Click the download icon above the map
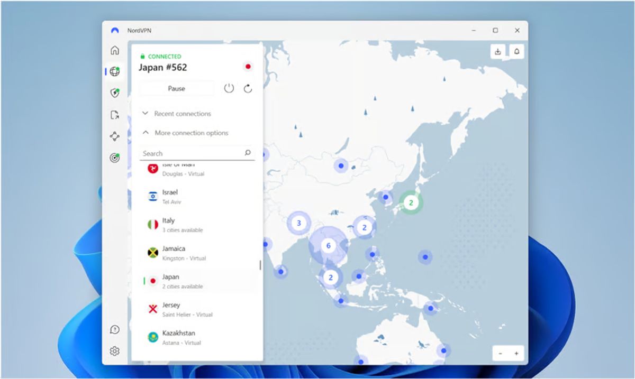 pos(498,51)
